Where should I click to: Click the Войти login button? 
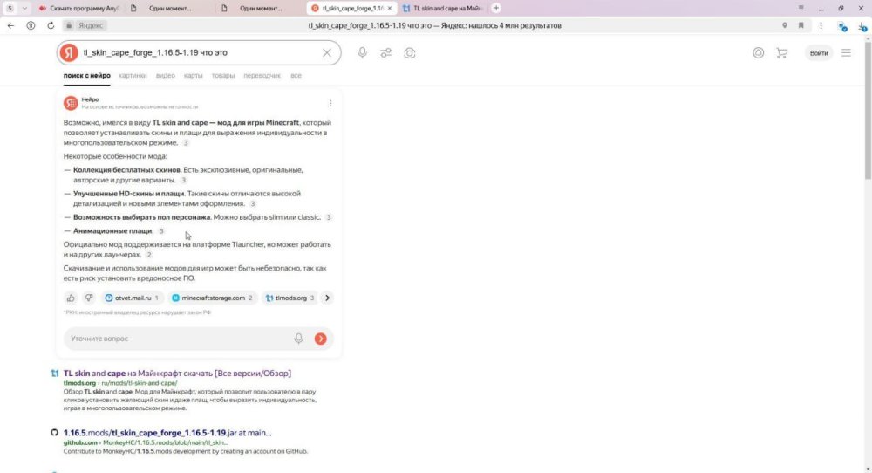(819, 53)
